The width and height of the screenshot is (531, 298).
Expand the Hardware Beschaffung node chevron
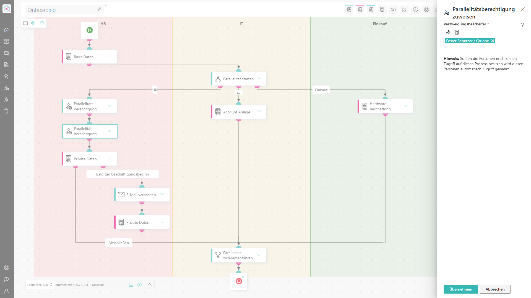pyautogui.click(x=405, y=106)
